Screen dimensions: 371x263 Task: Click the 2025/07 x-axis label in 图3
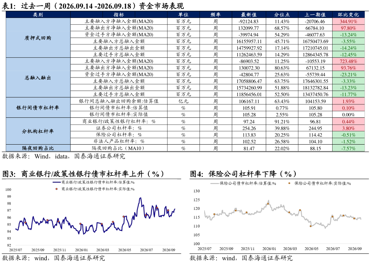[x=15, y=250]
